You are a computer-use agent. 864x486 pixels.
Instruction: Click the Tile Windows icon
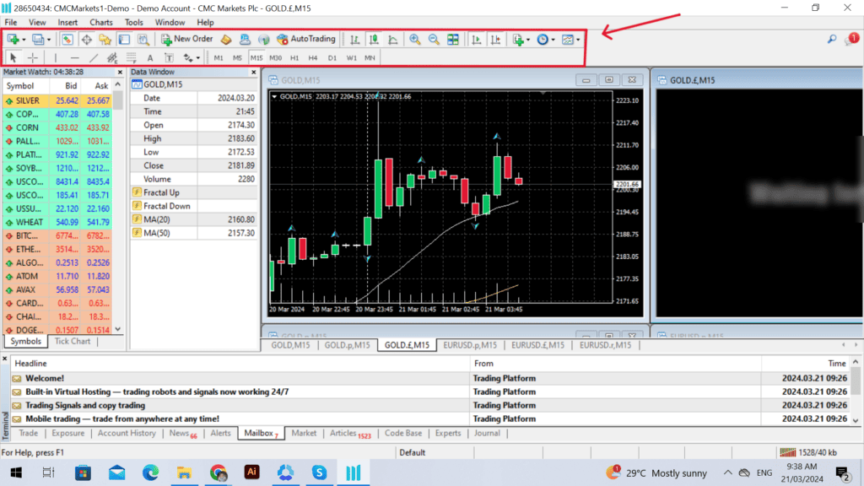point(453,39)
